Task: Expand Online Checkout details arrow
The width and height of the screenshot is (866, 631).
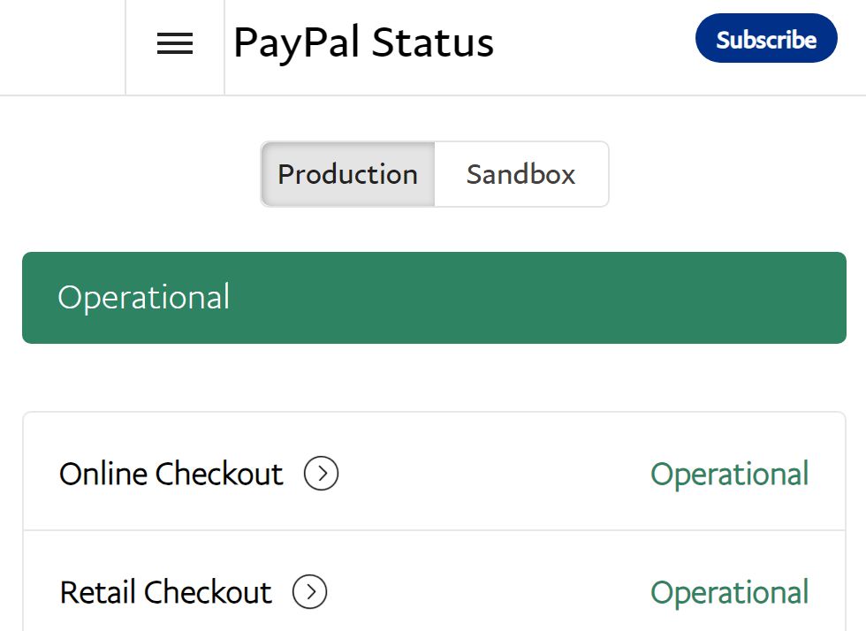Action: coord(321,474)
